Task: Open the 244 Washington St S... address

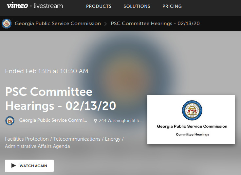Action: pos(120,120)
